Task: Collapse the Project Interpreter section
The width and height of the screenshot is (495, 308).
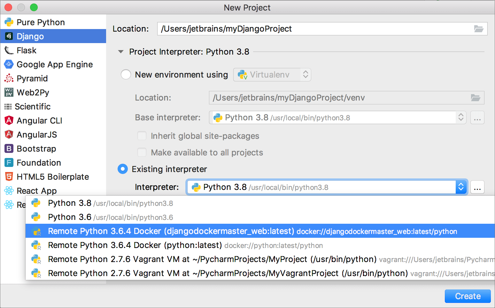Action: pyautogui.click(x=121, y=52)
